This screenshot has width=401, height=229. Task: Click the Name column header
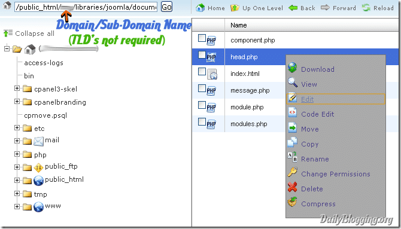(x=239, y=25)
